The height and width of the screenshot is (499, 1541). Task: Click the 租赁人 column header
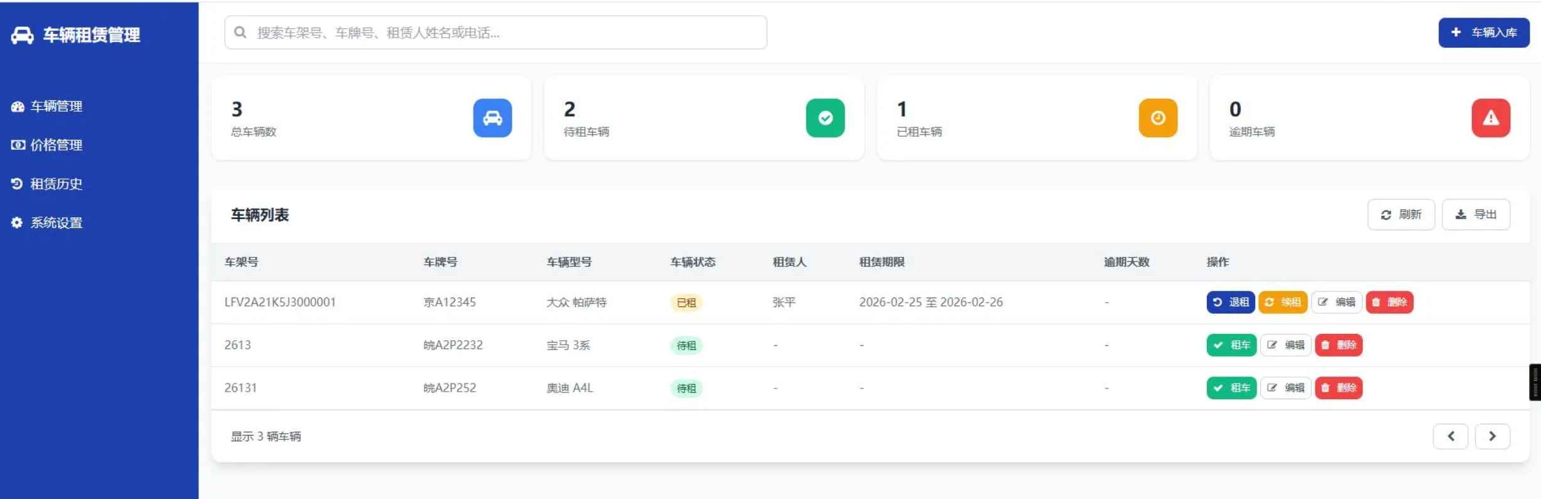pyautogui.click(x=789, y=262)
